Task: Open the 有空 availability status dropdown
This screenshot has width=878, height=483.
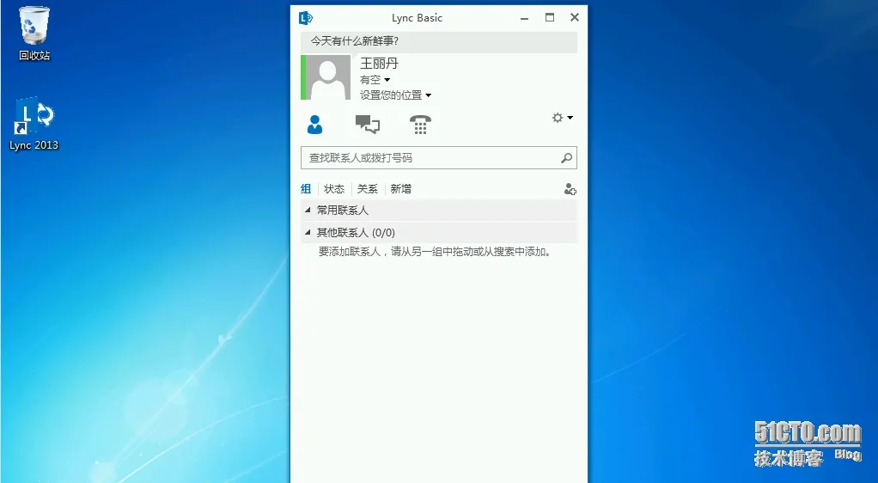Action: 375,80
